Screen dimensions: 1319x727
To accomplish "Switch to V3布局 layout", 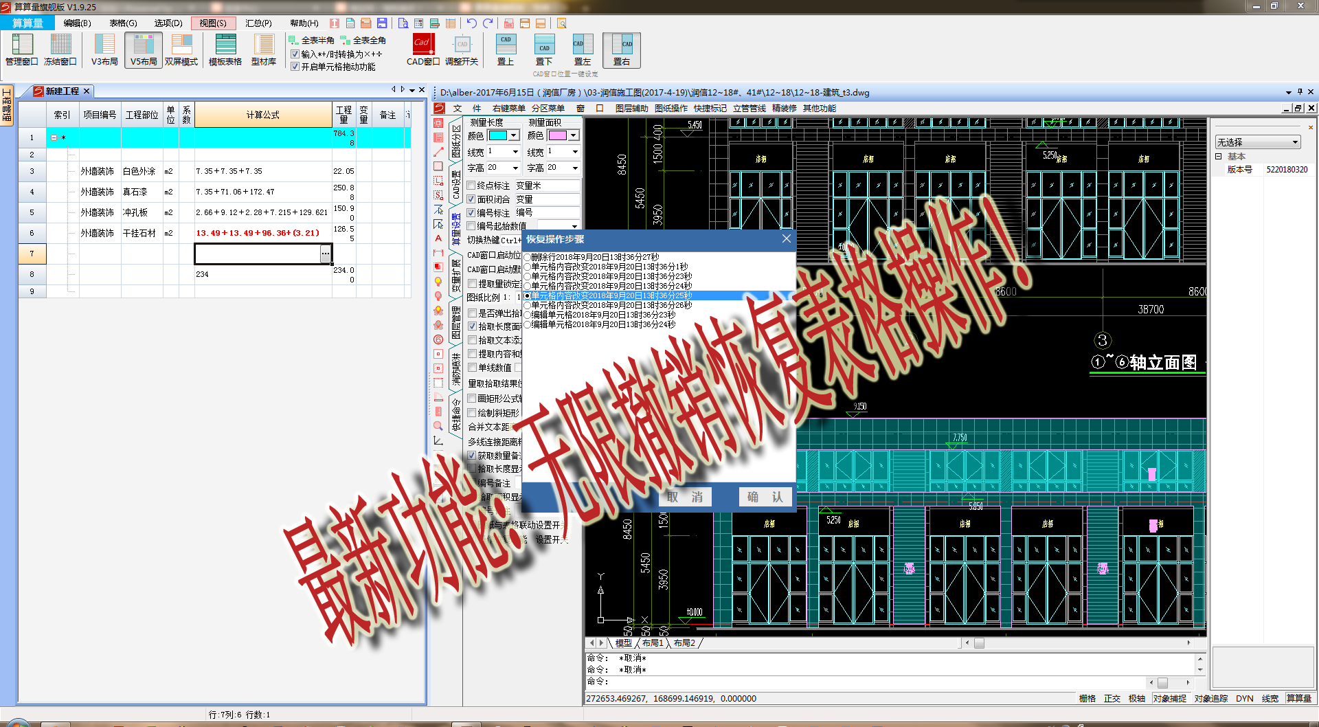I will point(104,49).
